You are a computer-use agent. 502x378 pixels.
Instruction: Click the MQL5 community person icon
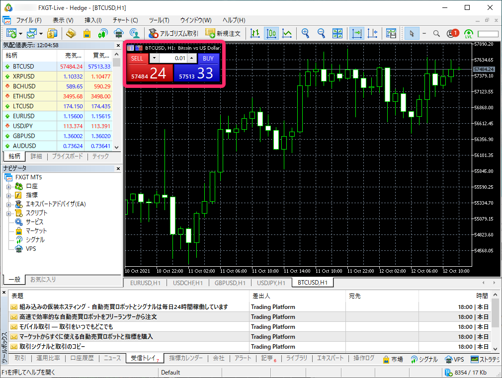point(135,33)
